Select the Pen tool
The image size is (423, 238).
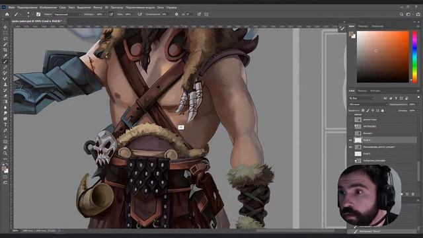(x=5, y=130)
